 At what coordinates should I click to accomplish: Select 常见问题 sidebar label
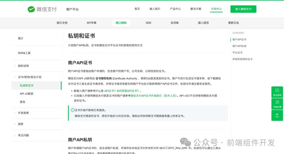coord(23,135)
